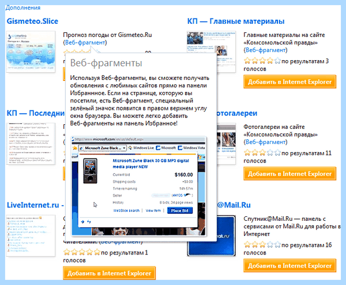Add Главные материалы slice to Internet Explorer
Image resolution: width=346 pixels, height=285 pixels.
[289, 82]
